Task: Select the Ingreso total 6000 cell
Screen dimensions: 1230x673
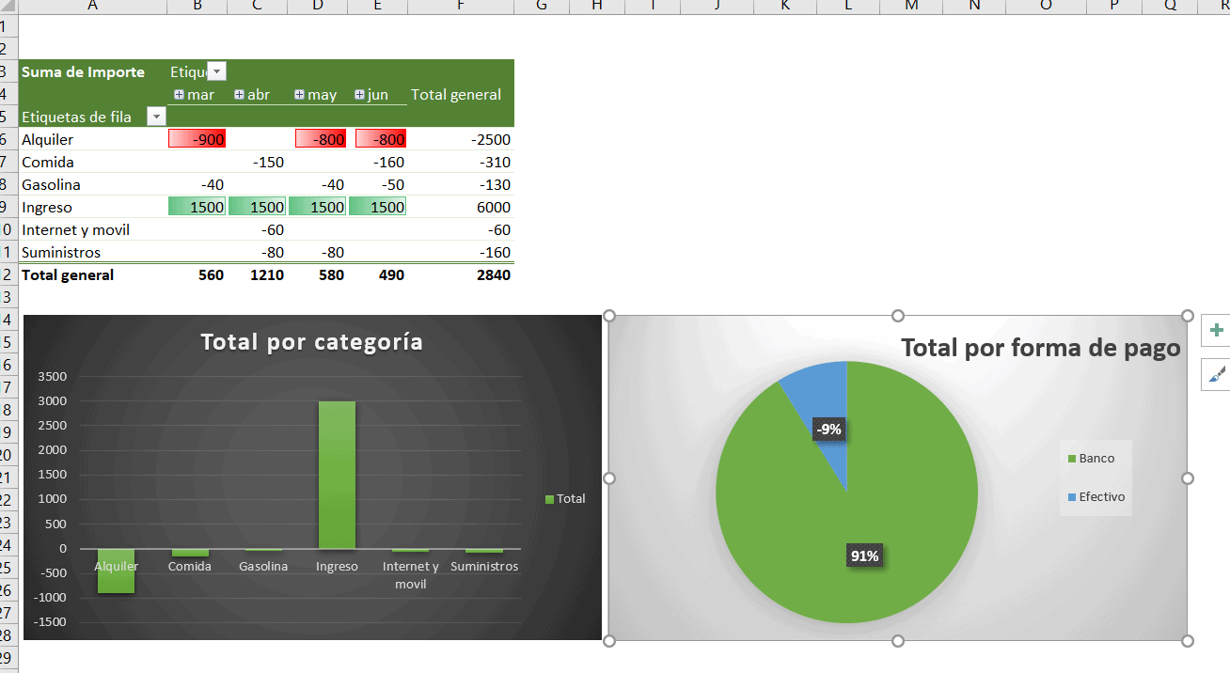Action: coord(460,207)
